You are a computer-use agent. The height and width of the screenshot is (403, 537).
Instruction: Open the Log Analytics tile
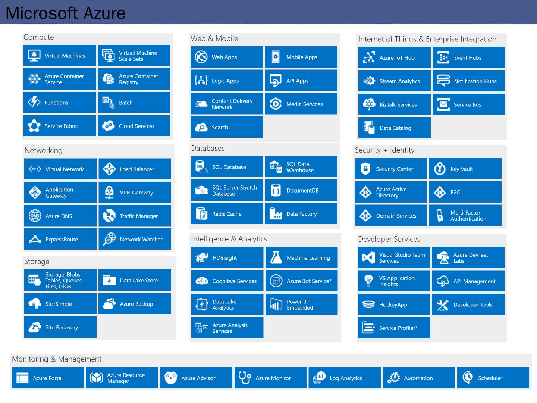pyautogui.click(x=345, y=378)
